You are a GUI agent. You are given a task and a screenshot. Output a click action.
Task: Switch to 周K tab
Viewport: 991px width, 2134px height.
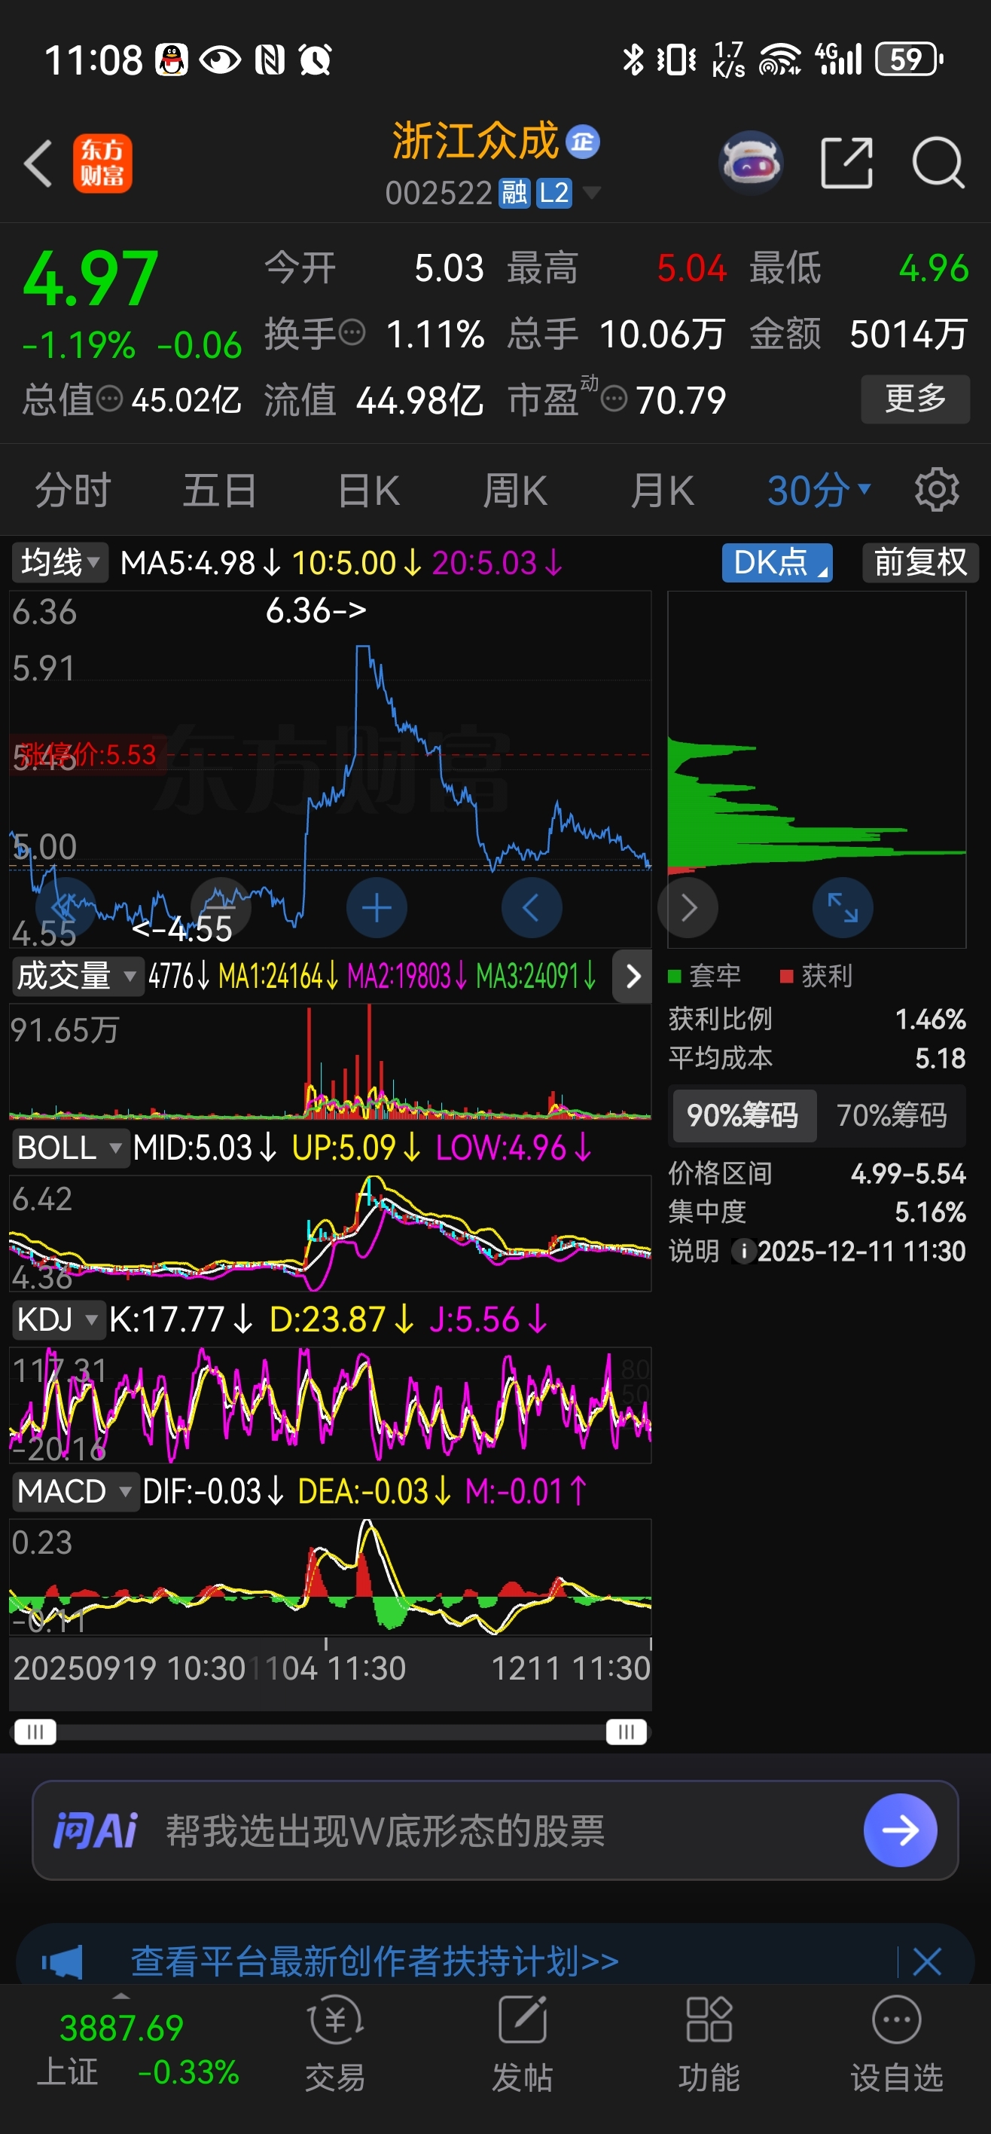pyautogui.click(x=515, y=490)
